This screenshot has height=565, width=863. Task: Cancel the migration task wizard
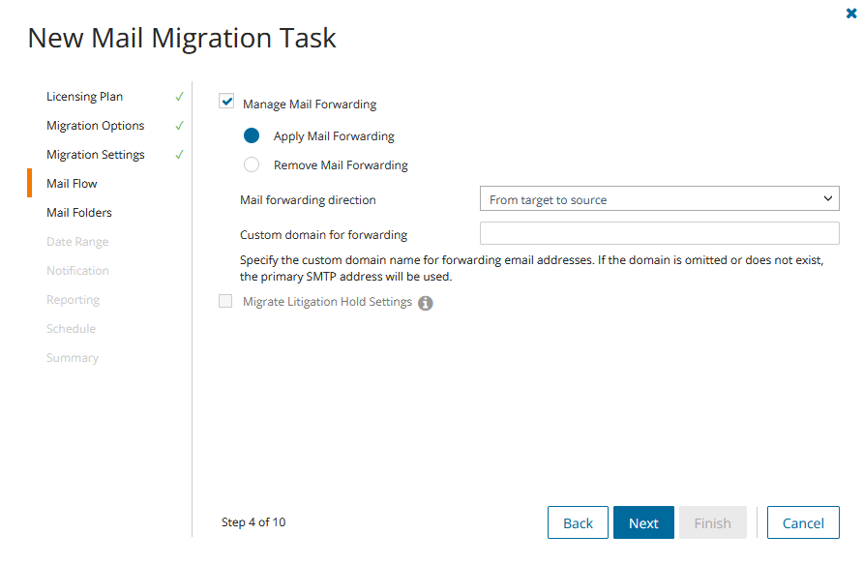[x=803, y=522]
